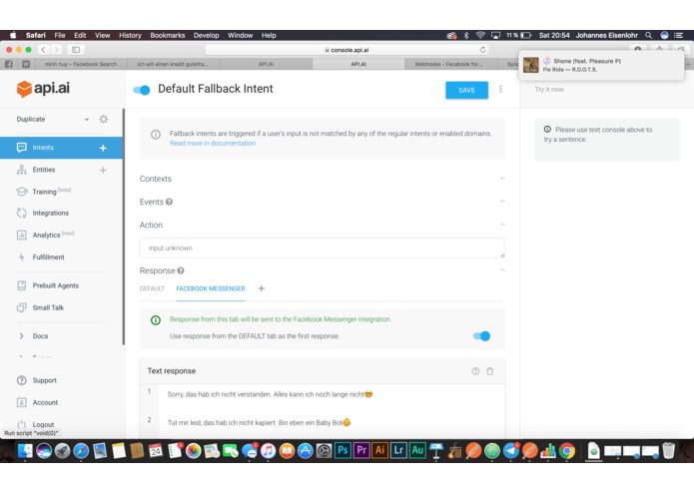The width and height of the screenshot is (694, 493).
Task: Click the Response help question mark
Action: pyautogui.click(x=181, y=270)
